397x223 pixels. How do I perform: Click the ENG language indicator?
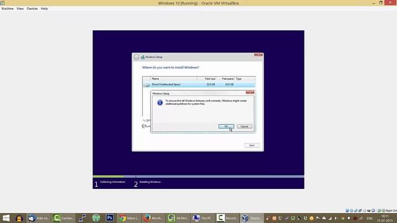click(x=370, y=218)
